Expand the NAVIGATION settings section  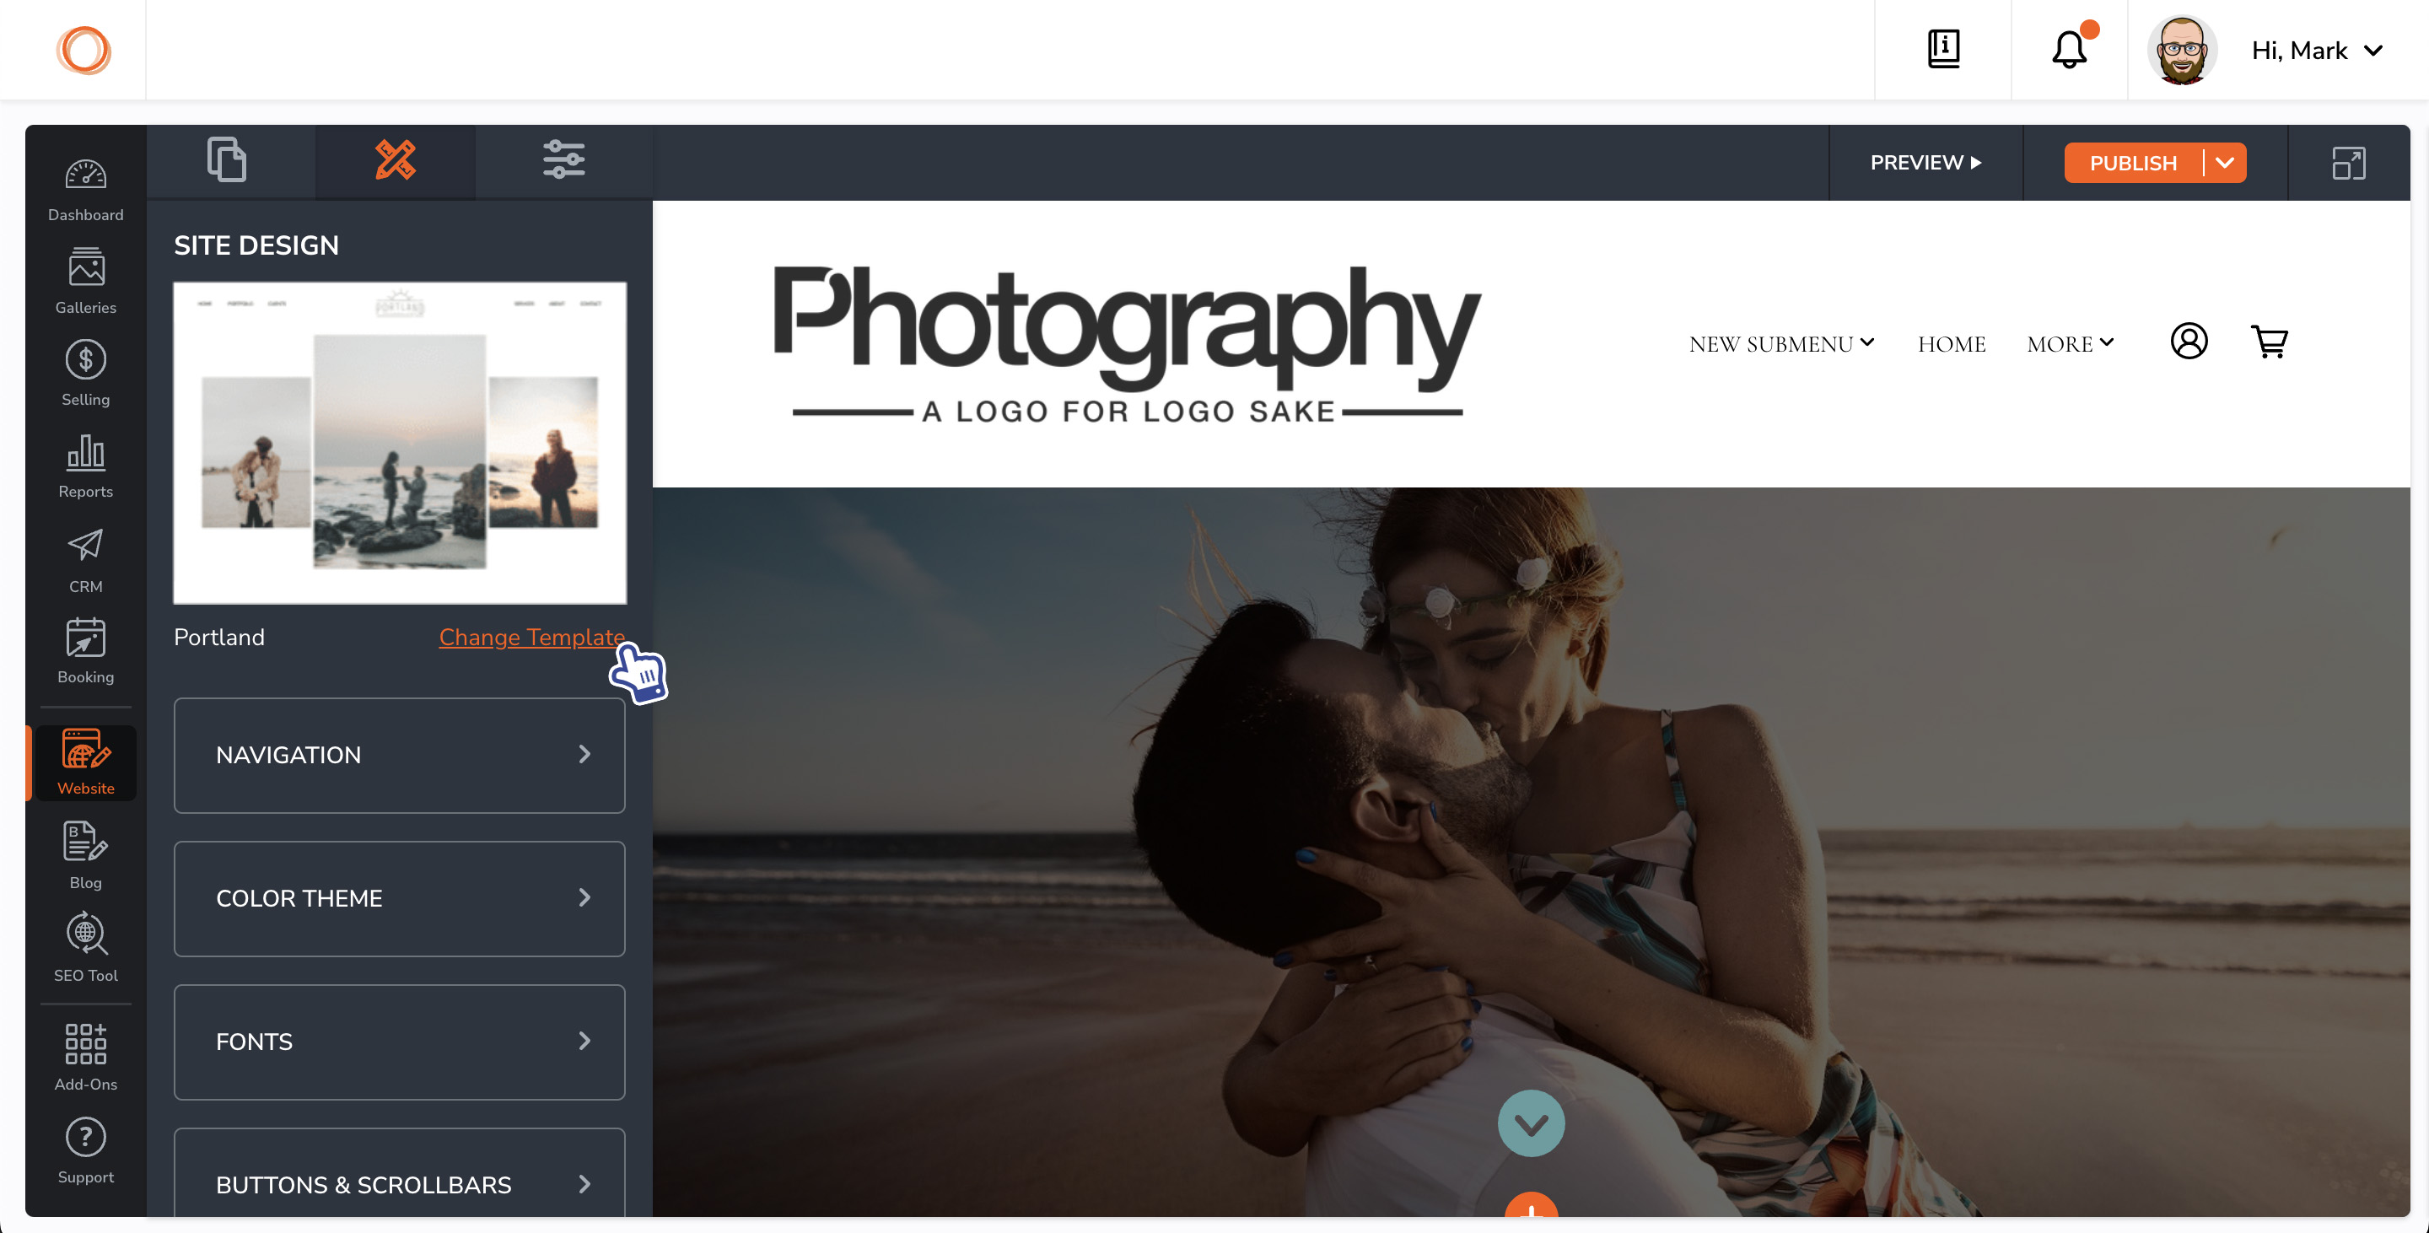(x=399, y=756)
